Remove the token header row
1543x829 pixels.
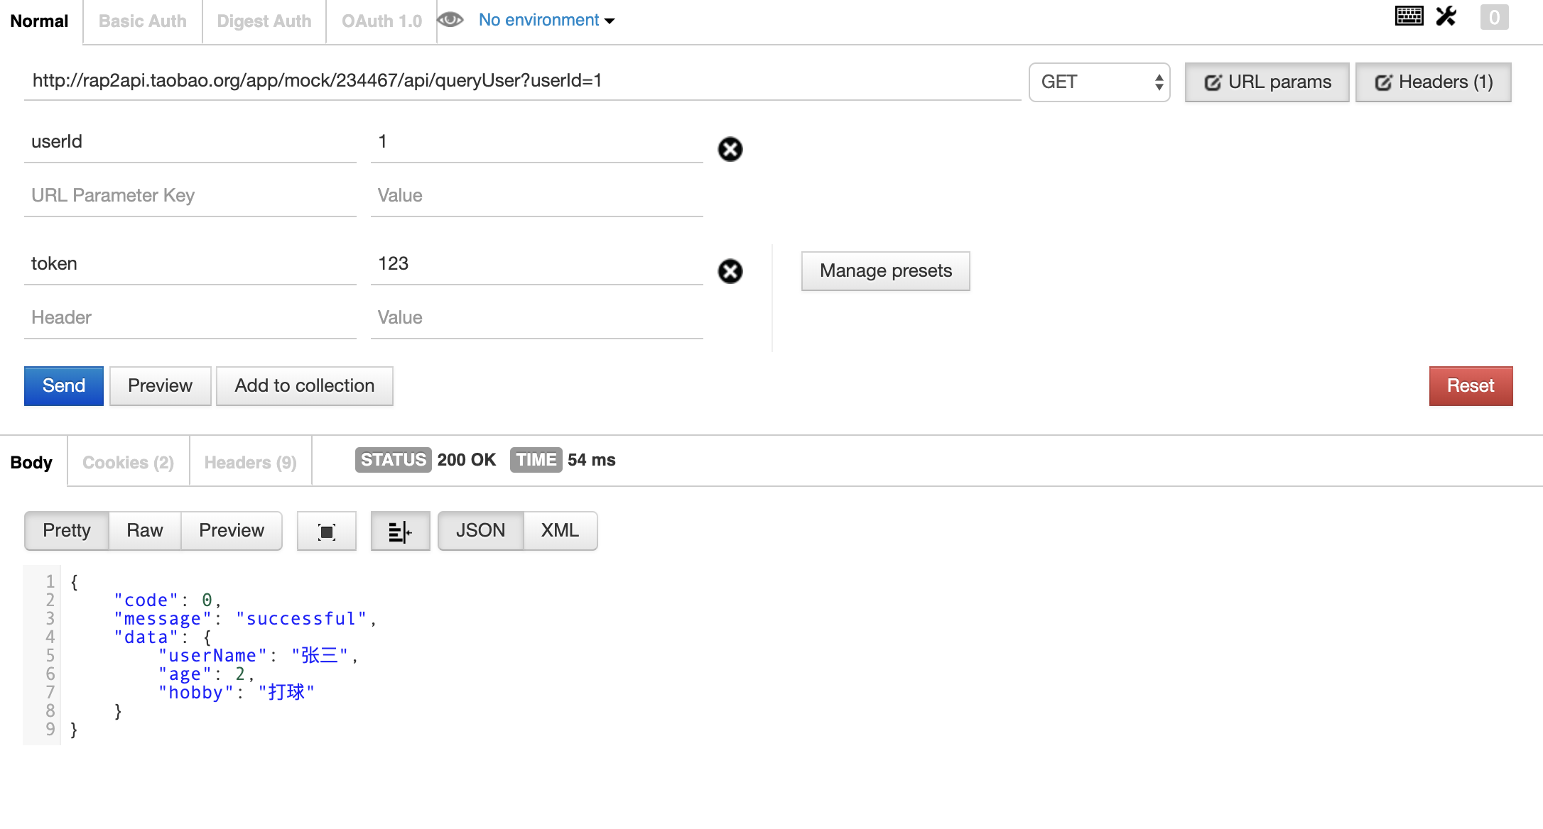(x=730, y=271)
